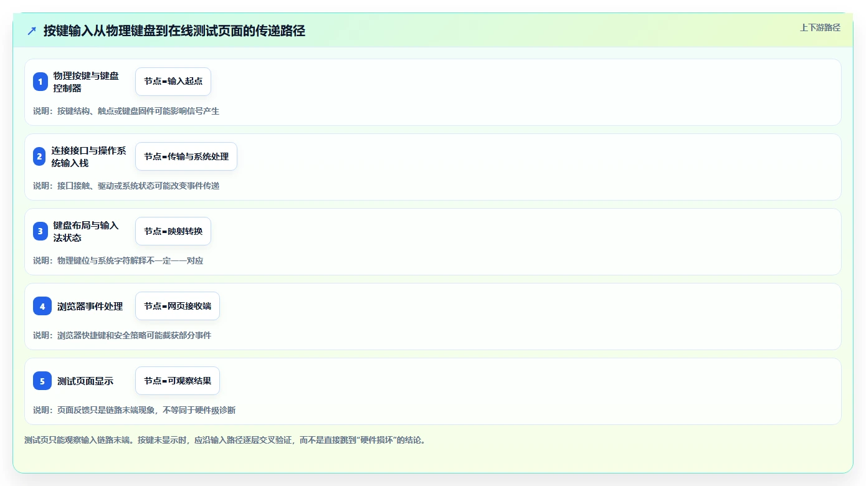The width and height of the screenshot is (866, 486).
Task: Click the heading 物理按键与键盘控制器
Action: (86, 82)
